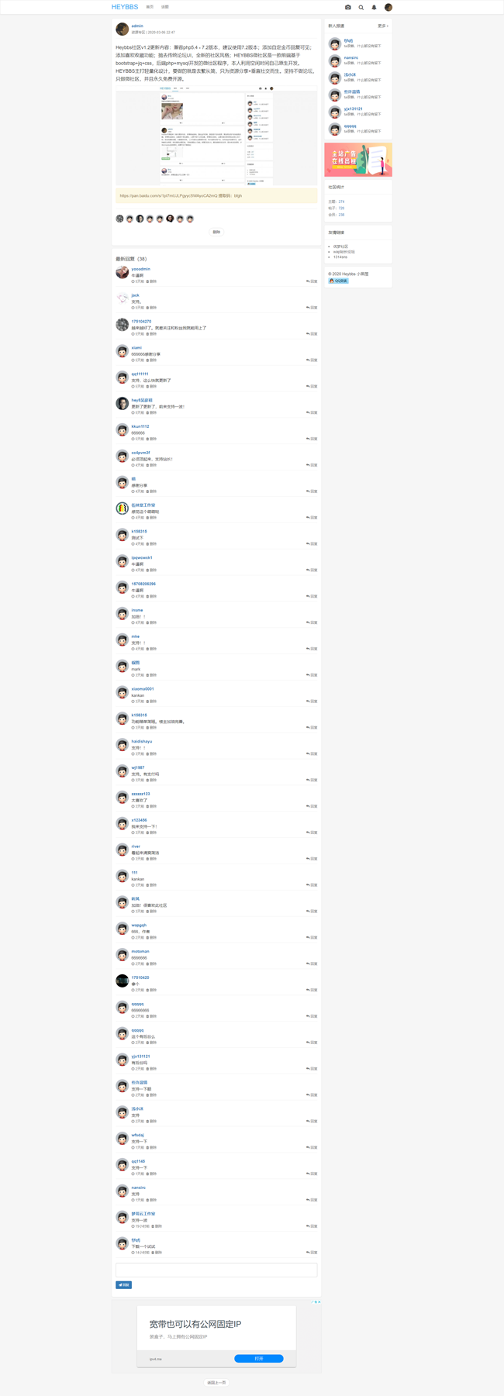This screenshot has height=1396, width=504.
Task: Open search via the magnifier icon
Action: [x=361, y=7]
